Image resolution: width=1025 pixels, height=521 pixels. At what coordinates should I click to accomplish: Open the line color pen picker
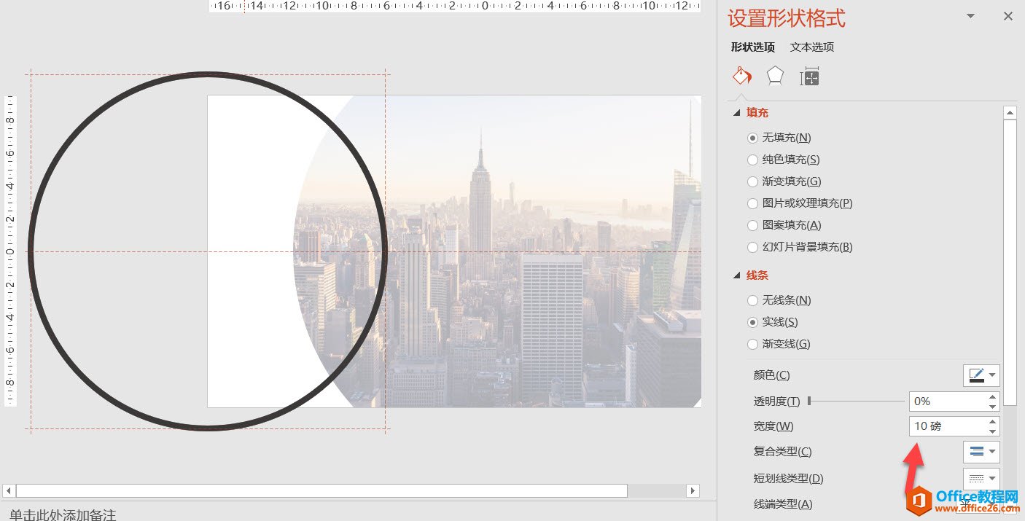click(x=981, y=375)
